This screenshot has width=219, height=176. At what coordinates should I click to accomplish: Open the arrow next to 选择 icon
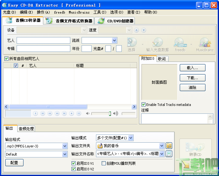(142, 45)
